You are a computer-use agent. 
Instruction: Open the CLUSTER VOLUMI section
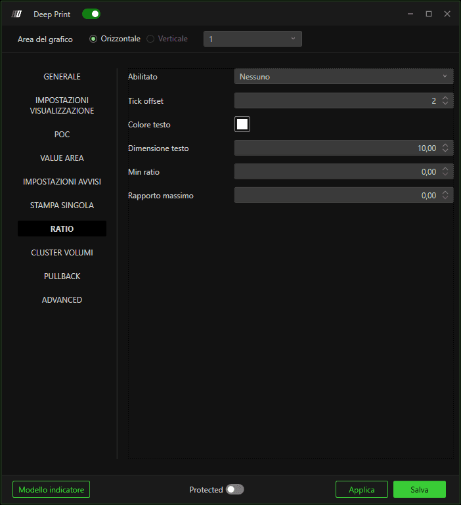[x=62, y=252]
